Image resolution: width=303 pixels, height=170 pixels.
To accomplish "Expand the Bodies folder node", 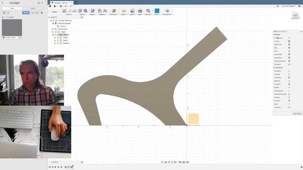I will (x=55, y=41).
